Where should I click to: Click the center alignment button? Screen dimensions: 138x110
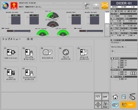[x=87, y=6]
